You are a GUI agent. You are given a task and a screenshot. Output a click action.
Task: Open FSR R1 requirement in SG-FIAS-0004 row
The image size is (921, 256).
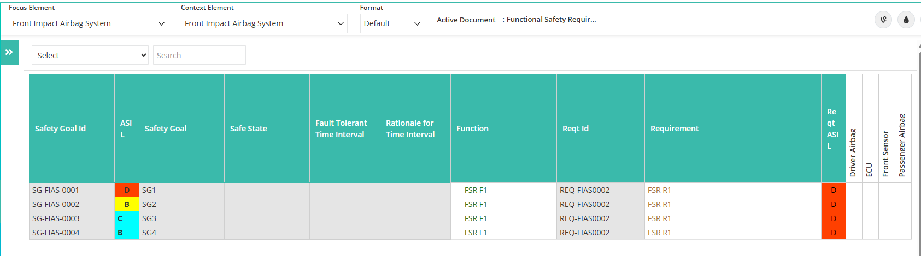pos(659,233)
